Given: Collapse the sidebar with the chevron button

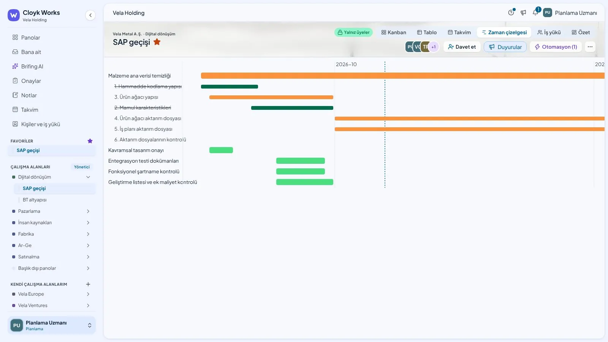Looking at the screenshot, I should tap(90, 15).
